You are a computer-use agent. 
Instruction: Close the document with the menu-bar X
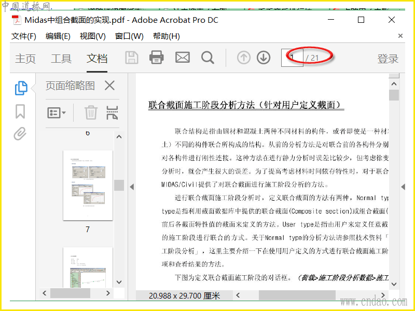(x=400, y=36)
